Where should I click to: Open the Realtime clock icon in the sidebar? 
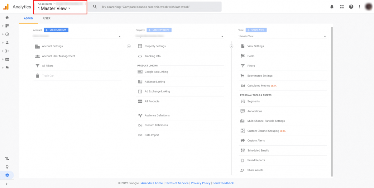[x=7, y=34]
